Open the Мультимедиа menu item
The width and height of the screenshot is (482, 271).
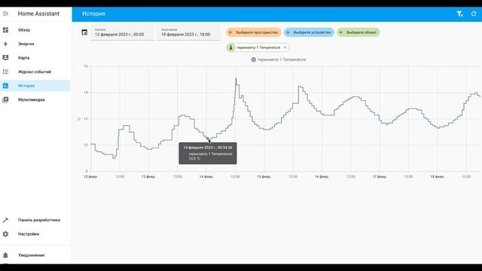click(x=35, y=99)
